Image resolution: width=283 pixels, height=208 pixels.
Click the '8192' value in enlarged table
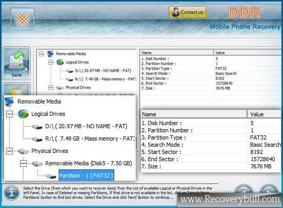(256, 152)
